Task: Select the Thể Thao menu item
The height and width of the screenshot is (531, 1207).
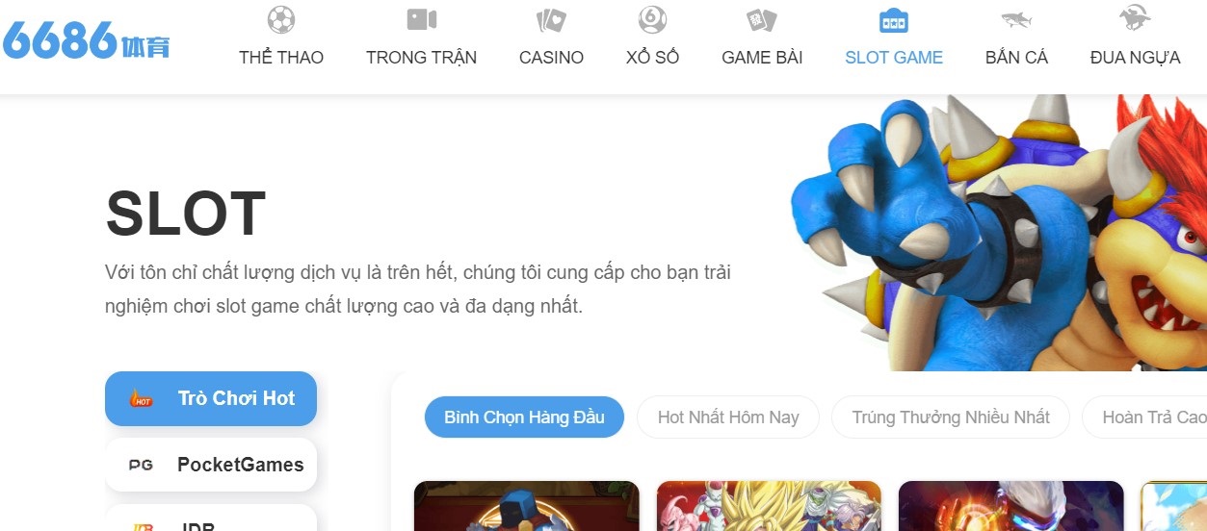Action: click(281, 58)
